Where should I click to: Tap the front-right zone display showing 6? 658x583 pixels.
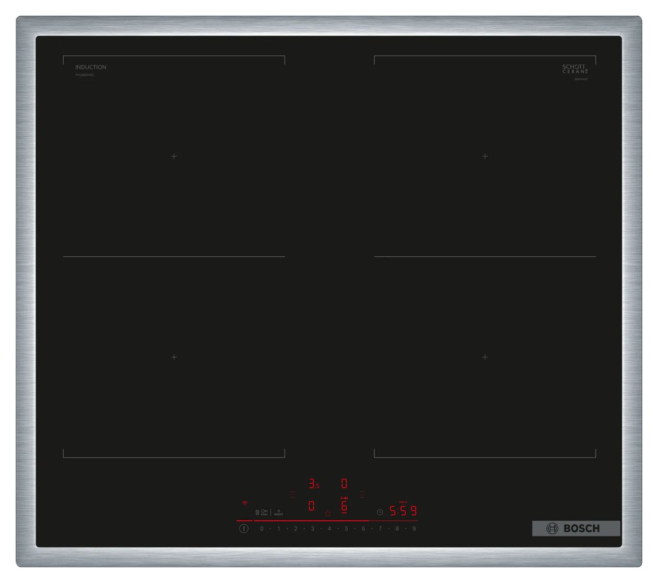point(344,506)
